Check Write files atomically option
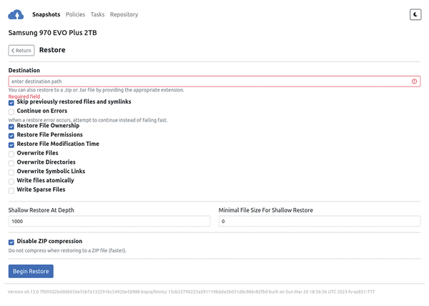This screenshot has width=429, height=306. coord(11,181)
